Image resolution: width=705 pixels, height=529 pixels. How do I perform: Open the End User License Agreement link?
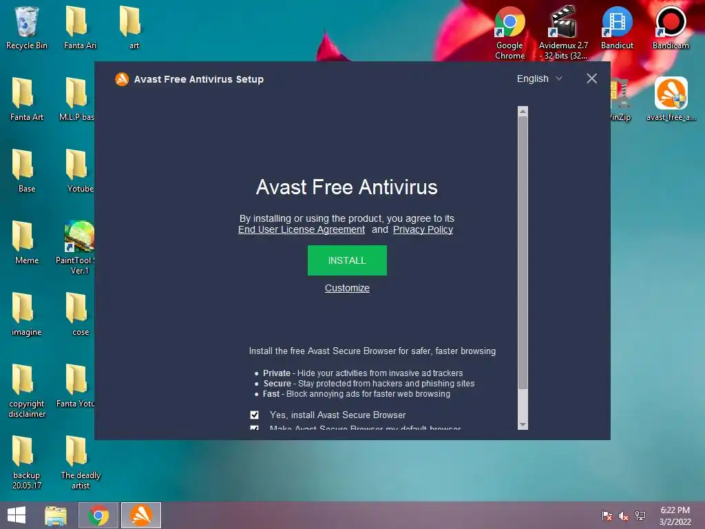click(302, 229)
